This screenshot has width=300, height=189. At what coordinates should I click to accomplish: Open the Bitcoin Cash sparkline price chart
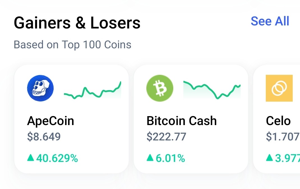[212, 90]
